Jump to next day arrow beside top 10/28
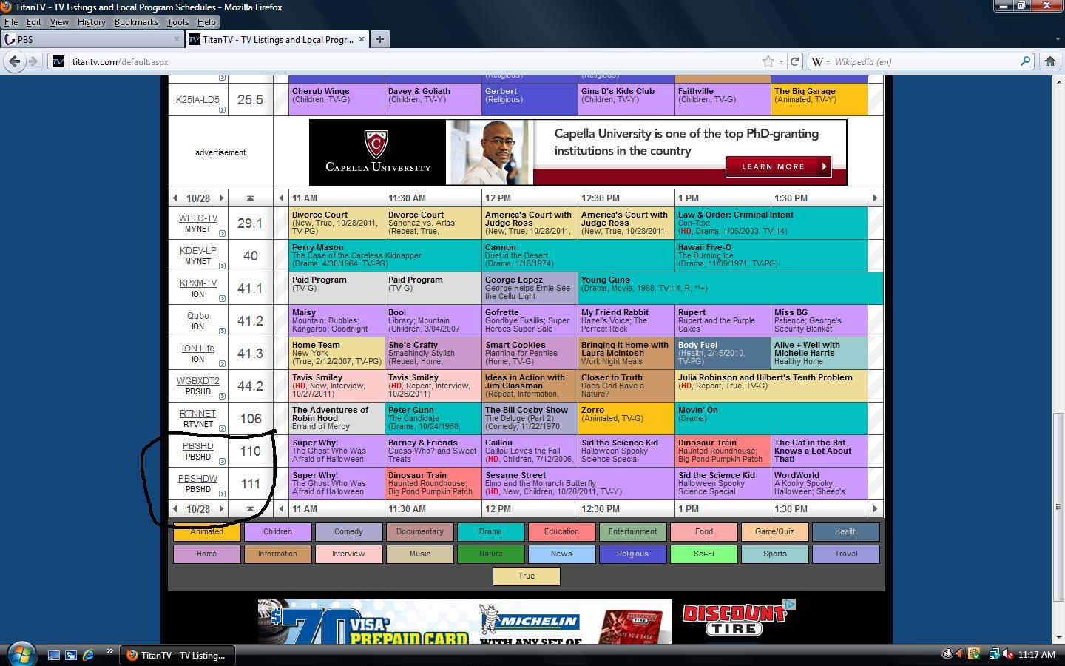 coord(220,198)
